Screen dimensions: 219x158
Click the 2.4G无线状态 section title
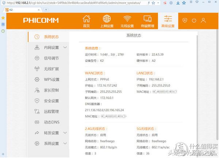[x=96, y=129]
